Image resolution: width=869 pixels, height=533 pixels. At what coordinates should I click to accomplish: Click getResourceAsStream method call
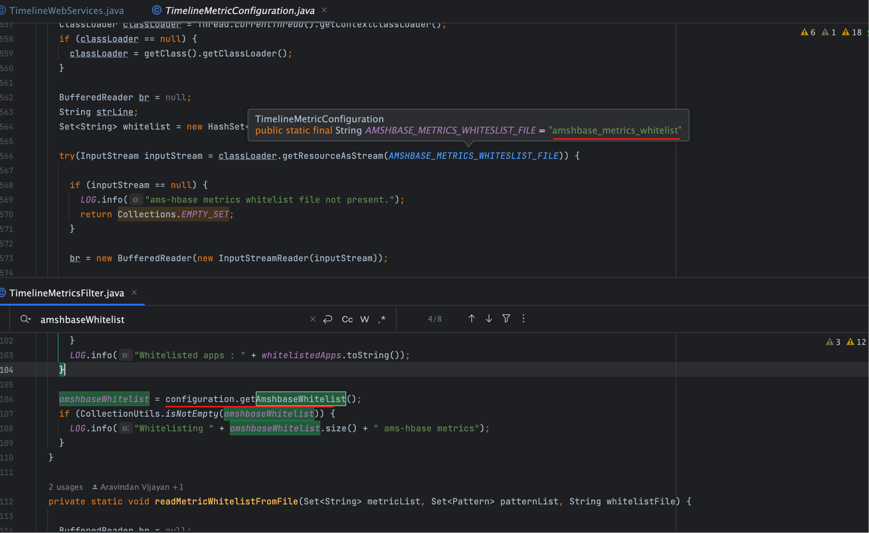click(333, 156)
